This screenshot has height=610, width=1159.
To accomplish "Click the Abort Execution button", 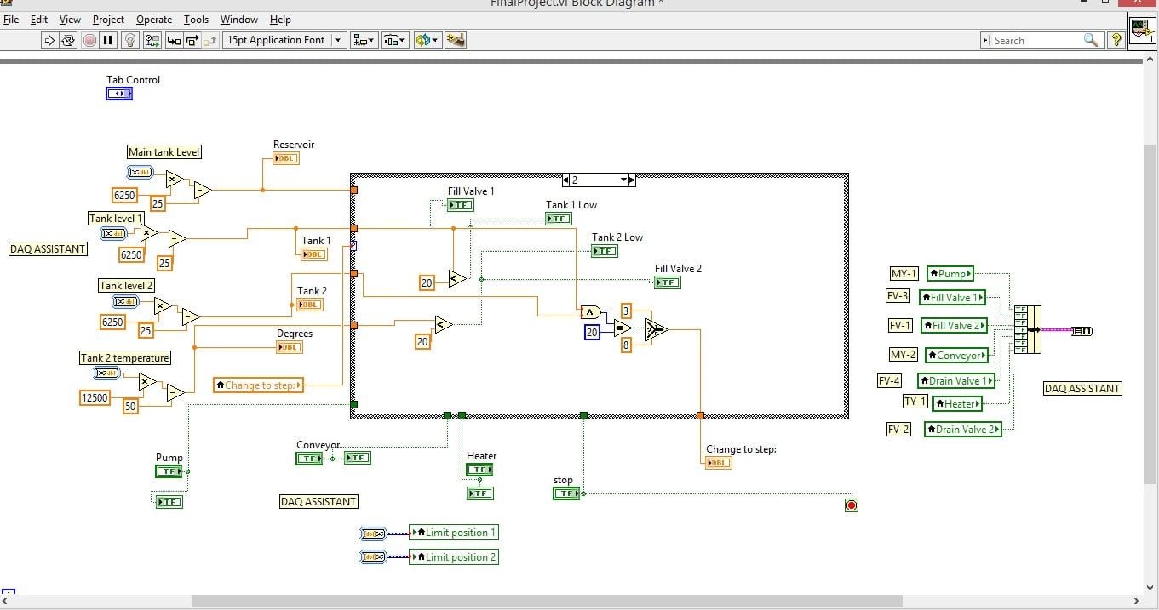I will (x=89, y=40).
